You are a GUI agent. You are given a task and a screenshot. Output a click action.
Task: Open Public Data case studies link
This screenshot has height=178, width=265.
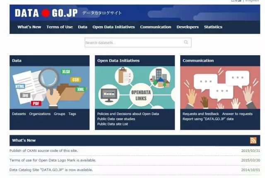[x=116, y=119]
